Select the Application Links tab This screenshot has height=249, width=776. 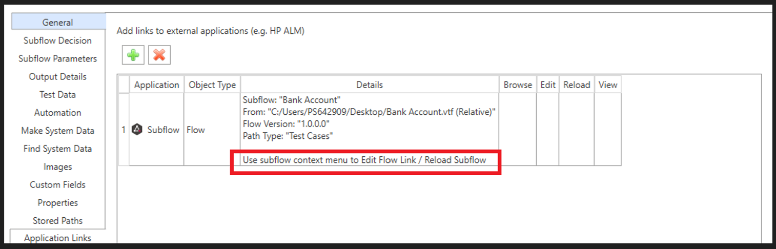click(57, 238)
